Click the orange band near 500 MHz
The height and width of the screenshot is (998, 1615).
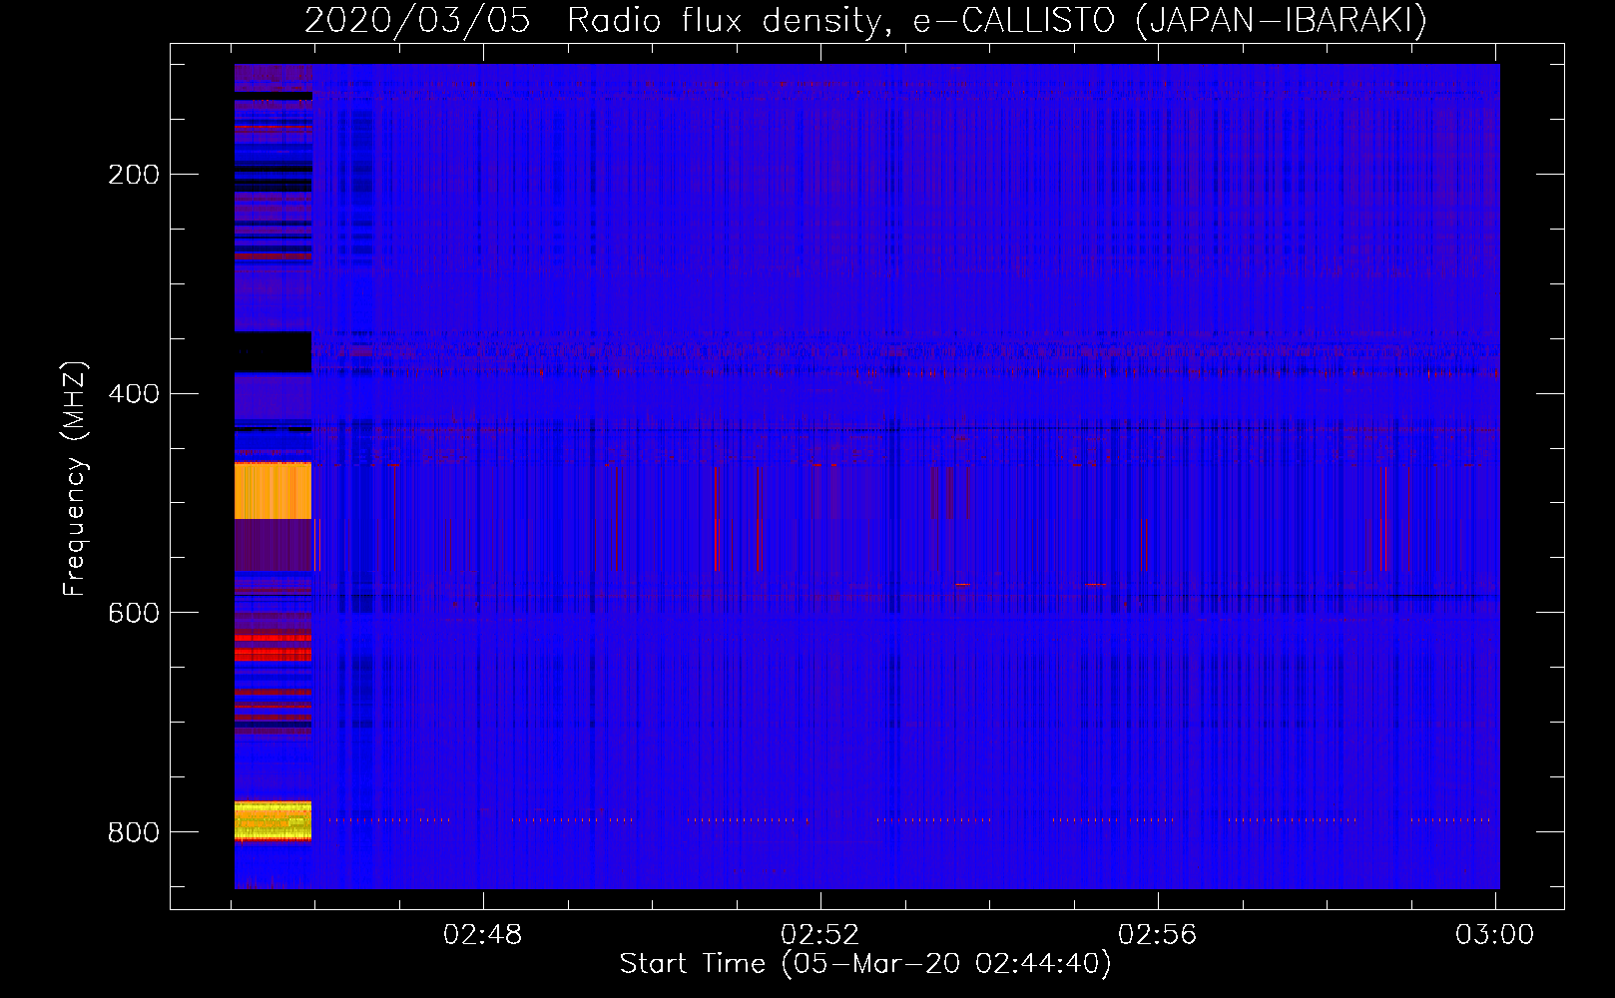[x=272, y=490]
